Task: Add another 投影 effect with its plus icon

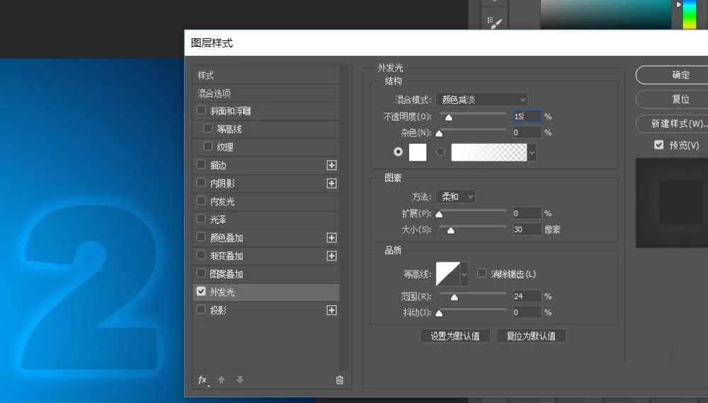Action: tap(331, 310)
